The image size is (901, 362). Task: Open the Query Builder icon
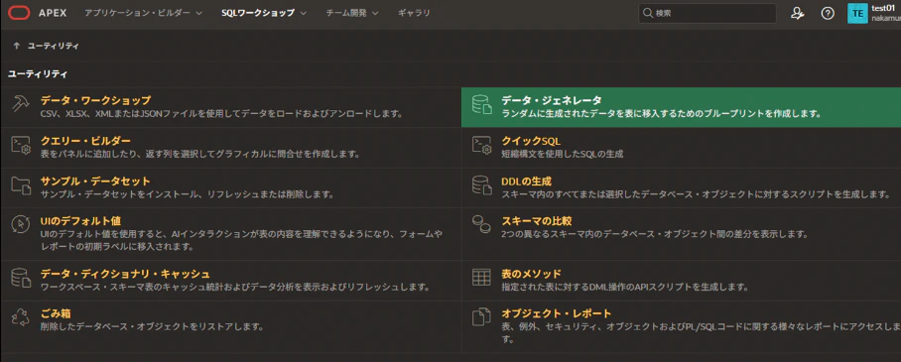pyautogui.click(x=21, y=145)
